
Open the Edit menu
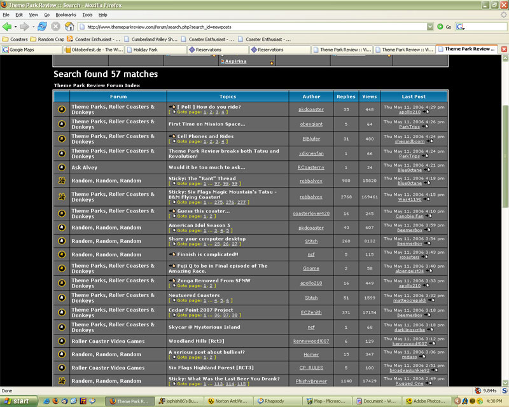click(x=19, y=15)
